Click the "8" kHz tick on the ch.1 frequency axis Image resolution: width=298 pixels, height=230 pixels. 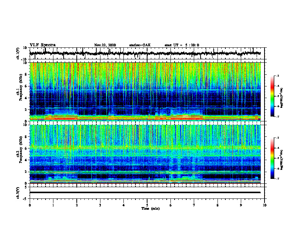[26, 74]
